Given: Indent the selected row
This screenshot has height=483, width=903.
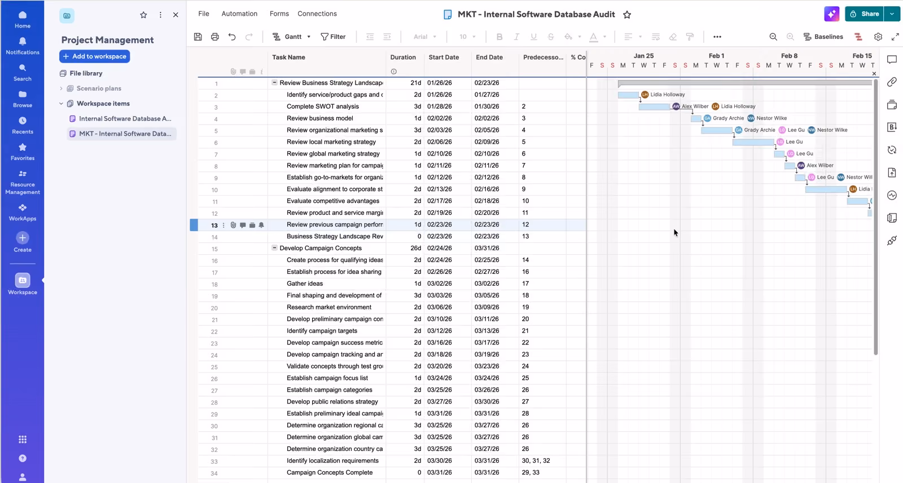Looking at the screenshot, I should 387,37.
